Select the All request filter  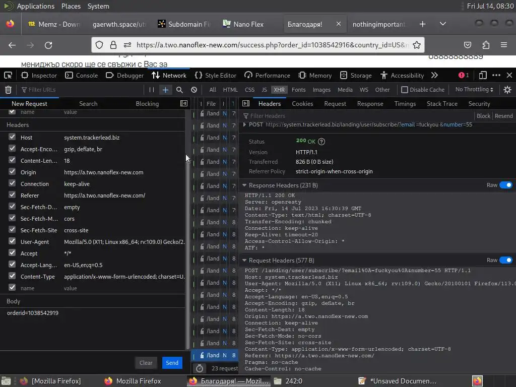click(x=213, y=90)
